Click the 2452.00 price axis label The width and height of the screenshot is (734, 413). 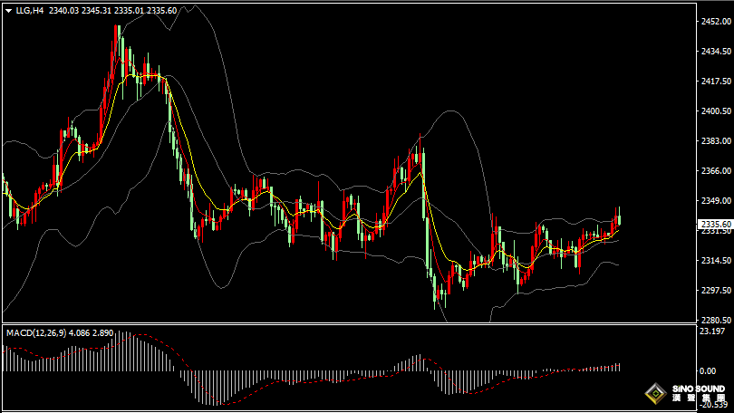click(715, 22)
